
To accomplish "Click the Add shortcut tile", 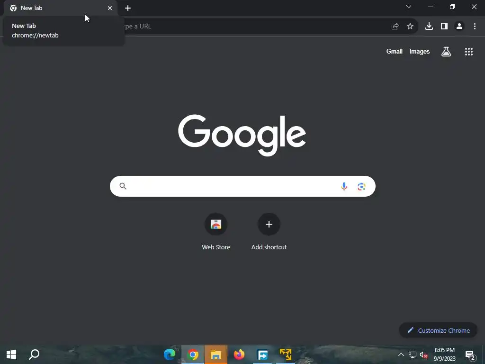I will (x=269, y=224).
